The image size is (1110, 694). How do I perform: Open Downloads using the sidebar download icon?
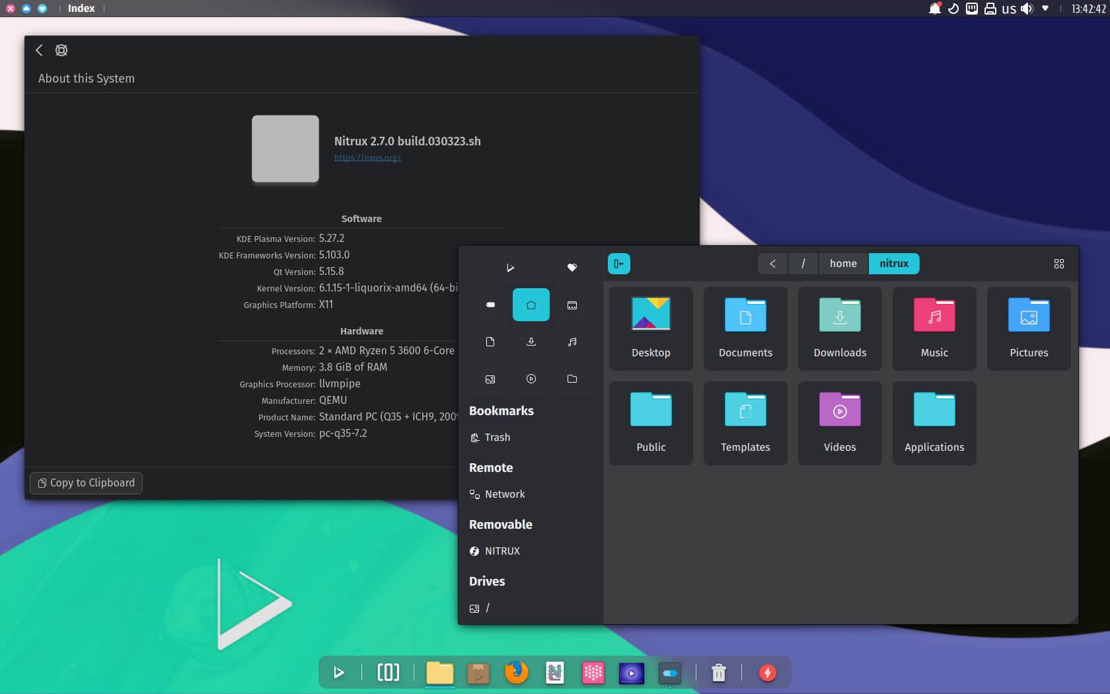[x=531, y=342]
